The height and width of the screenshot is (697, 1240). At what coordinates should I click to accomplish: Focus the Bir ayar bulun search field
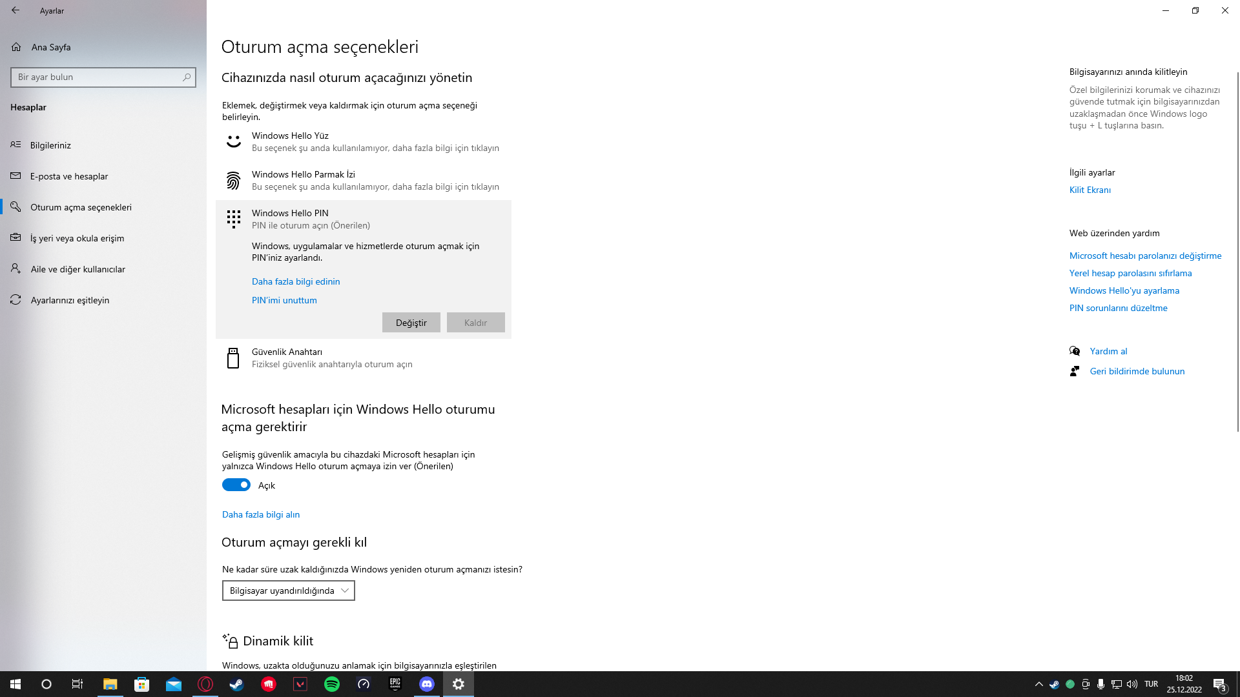[97, 77]
